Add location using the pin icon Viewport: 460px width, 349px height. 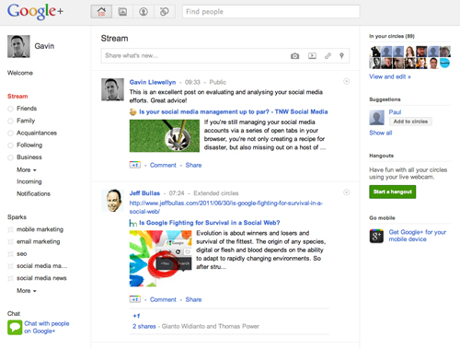341,56
